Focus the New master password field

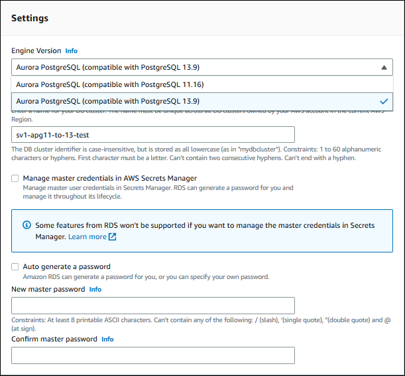[x=152, y=306]
